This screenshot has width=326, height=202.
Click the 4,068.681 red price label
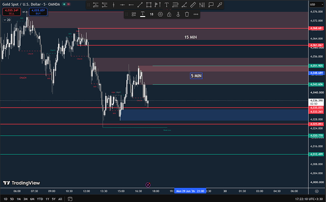click(x=316, y=28)
